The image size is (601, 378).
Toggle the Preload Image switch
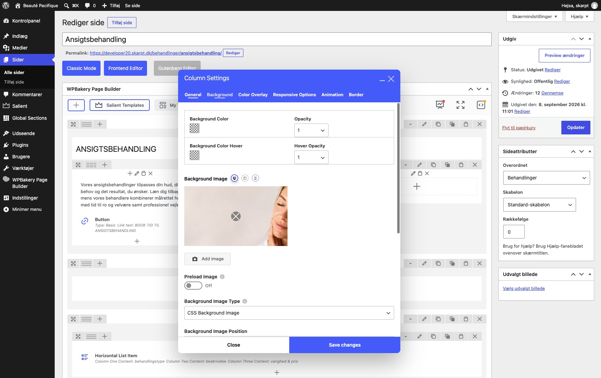click(x=193, y=286)
